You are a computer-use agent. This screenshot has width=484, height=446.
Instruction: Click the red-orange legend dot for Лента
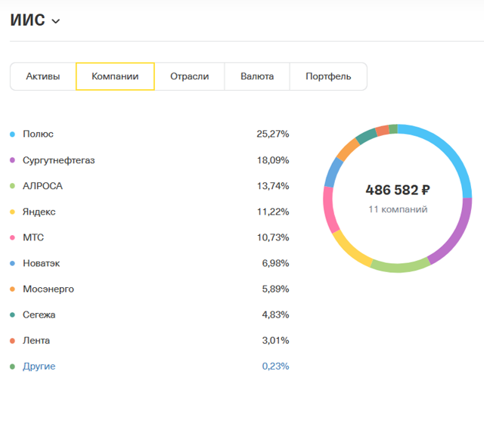tap(12, 341)
